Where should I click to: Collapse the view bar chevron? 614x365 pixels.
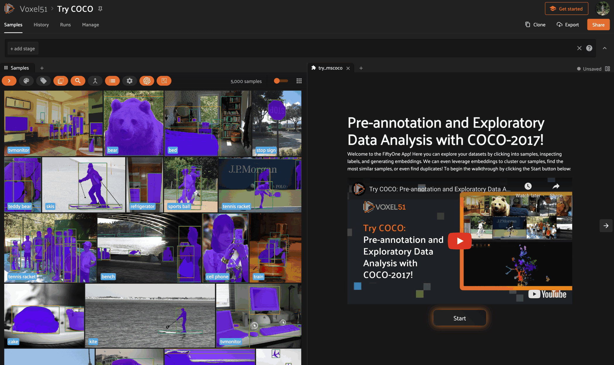click(x=605, y=48)
